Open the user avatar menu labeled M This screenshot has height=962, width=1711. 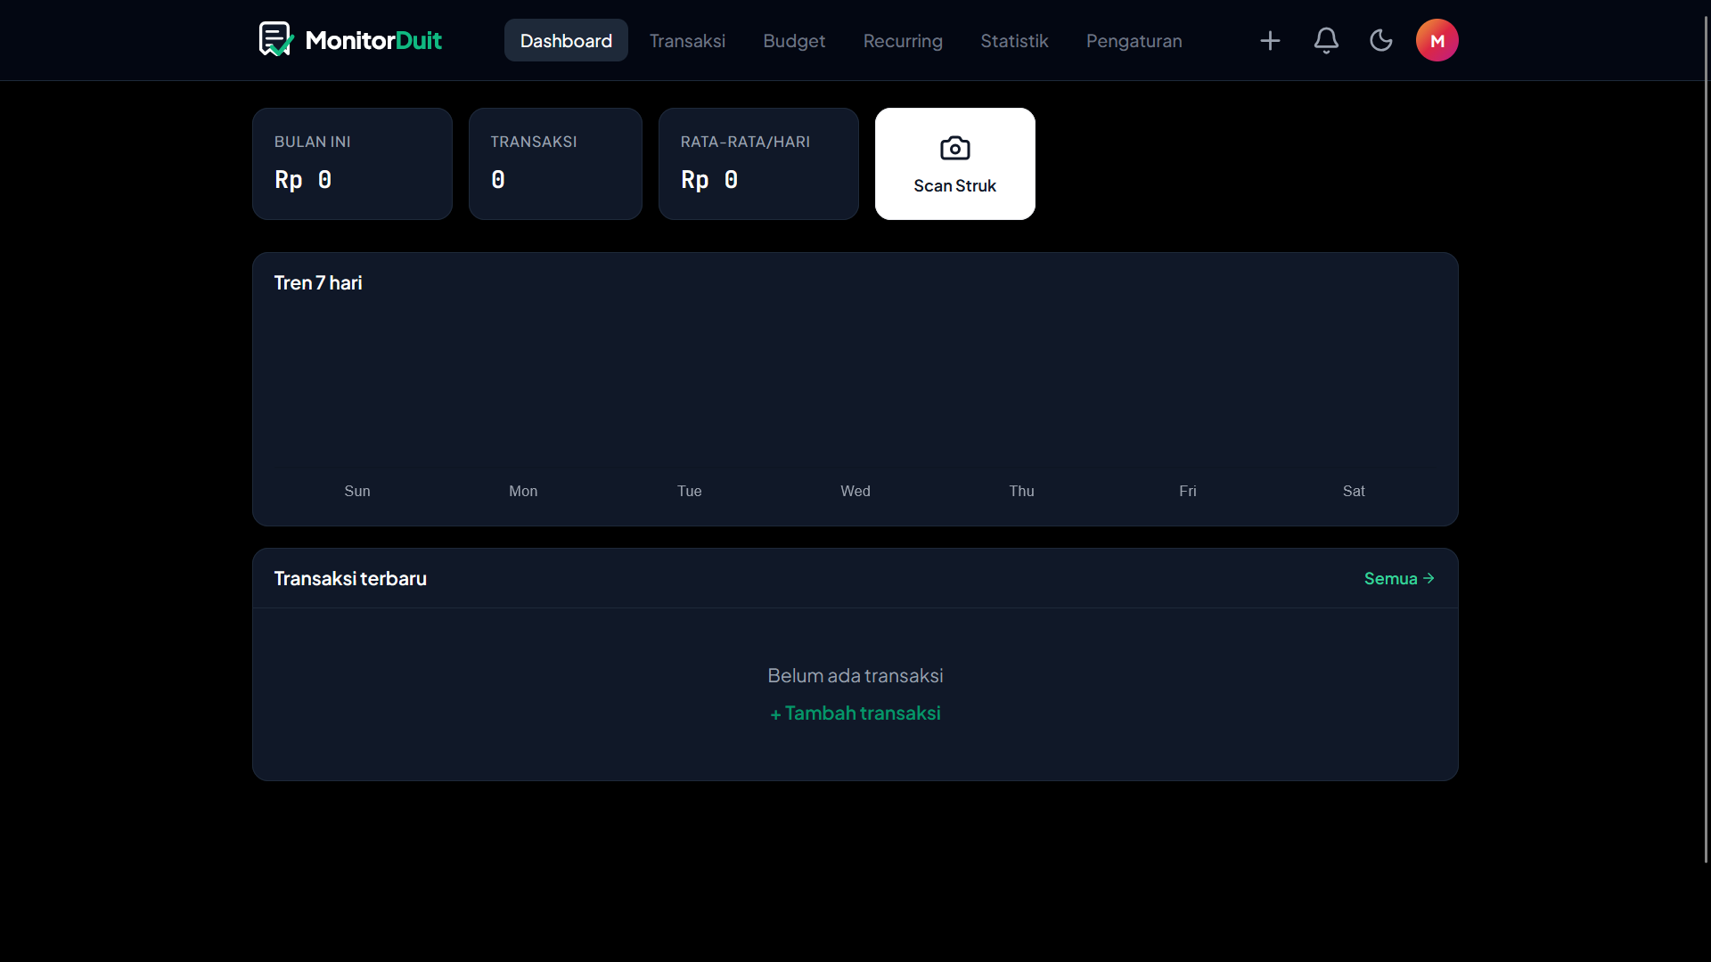pyautogui.click(x=1437, y=40)
